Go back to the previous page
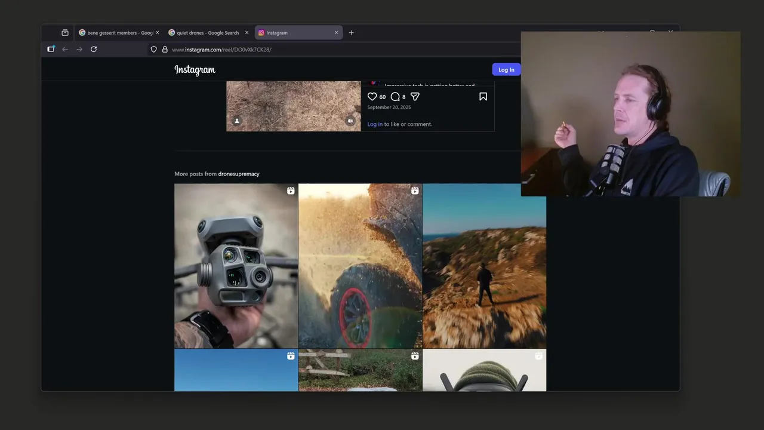 click(x=65, y=49)
